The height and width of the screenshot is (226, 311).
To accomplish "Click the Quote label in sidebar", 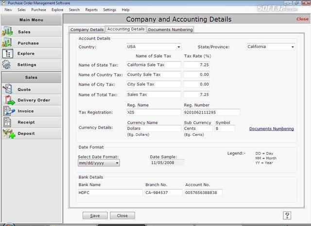I will [24, 89].
